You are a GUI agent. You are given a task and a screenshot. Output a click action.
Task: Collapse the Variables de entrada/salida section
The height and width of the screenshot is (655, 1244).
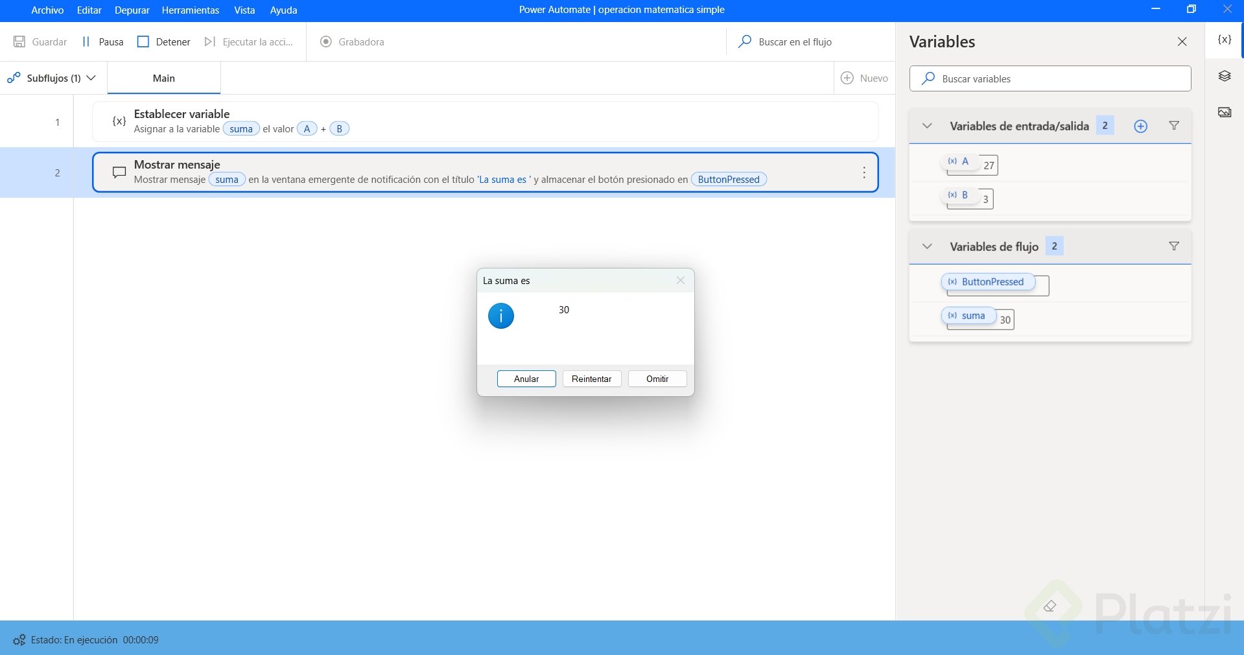click(x=927, y=126)
